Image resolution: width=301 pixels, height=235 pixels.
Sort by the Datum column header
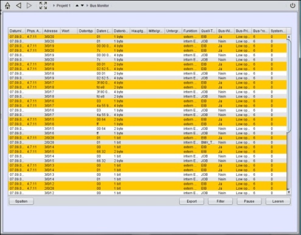[x=17, y=31]
